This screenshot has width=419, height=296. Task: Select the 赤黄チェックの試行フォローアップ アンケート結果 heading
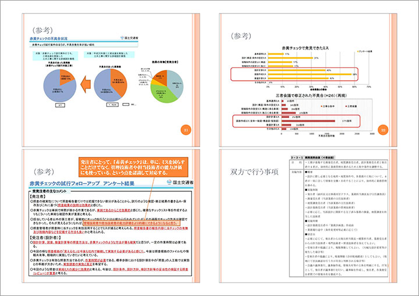(x=82, y=184)
